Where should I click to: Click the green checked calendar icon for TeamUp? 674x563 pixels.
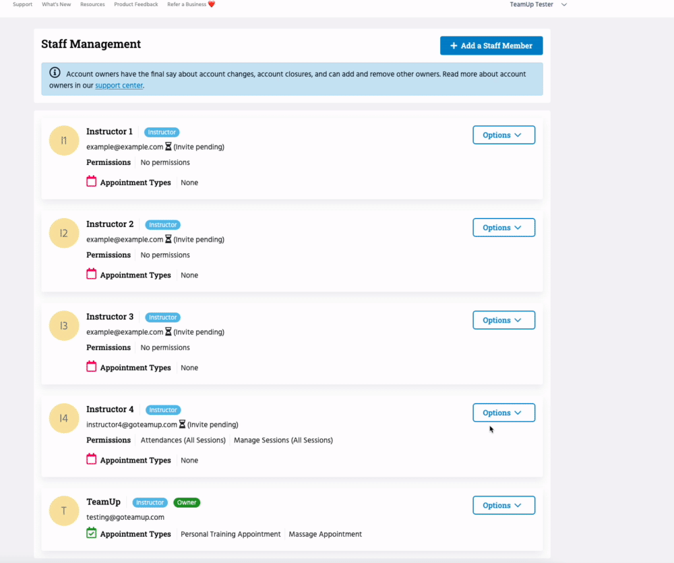click(x=92, y=533)
